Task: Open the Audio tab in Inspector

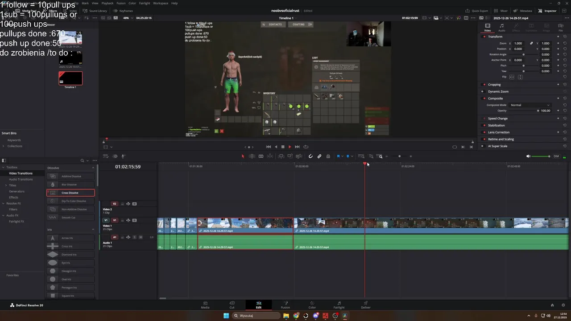Action: (x=502, y=28)
